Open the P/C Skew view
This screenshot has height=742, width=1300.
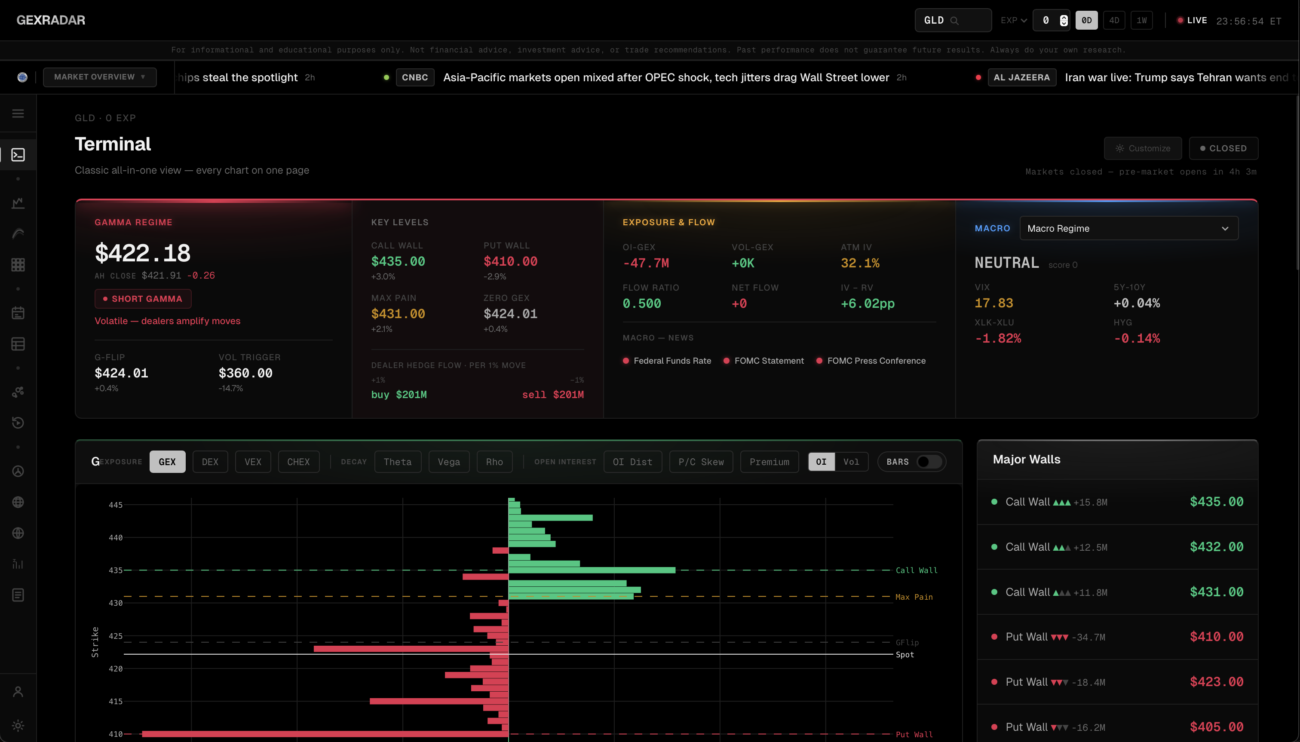tap(701, 462)
